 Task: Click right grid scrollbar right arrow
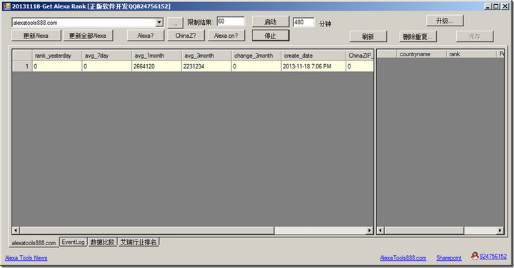[500, 230]
